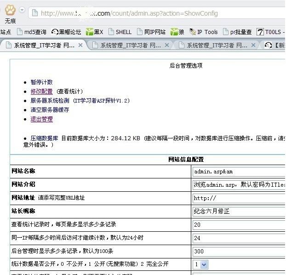Image resolution: width=286 pixels, height=275 pixels.
Task: Click the 网站信息配置 heading text
Action: (x=186, y=160)
